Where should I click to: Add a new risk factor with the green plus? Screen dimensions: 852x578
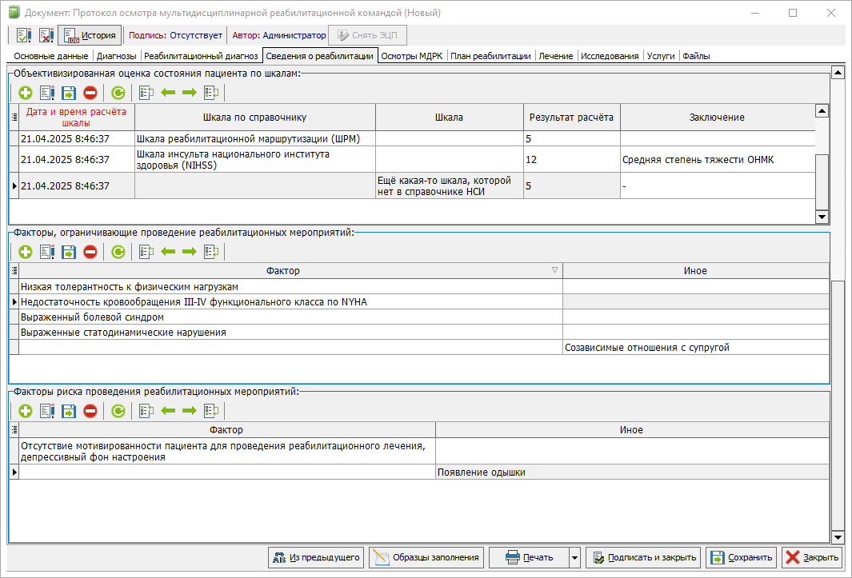[x=26, y=411]
